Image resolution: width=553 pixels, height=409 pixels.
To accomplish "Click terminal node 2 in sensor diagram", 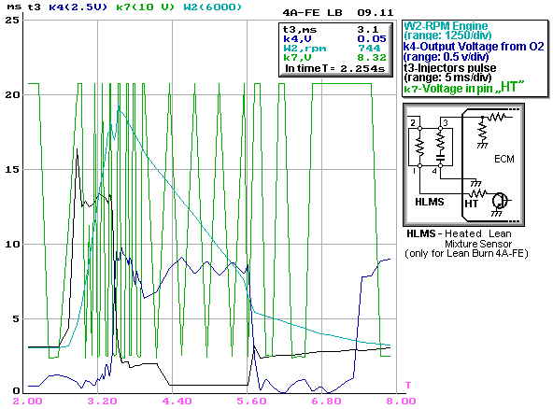I will point(419,129).
